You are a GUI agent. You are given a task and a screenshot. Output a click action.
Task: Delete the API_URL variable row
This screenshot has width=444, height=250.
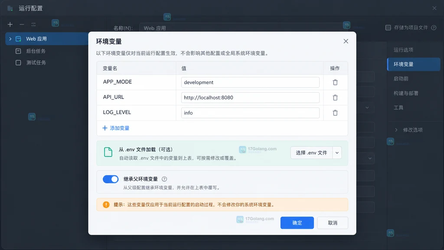(335, 98)
